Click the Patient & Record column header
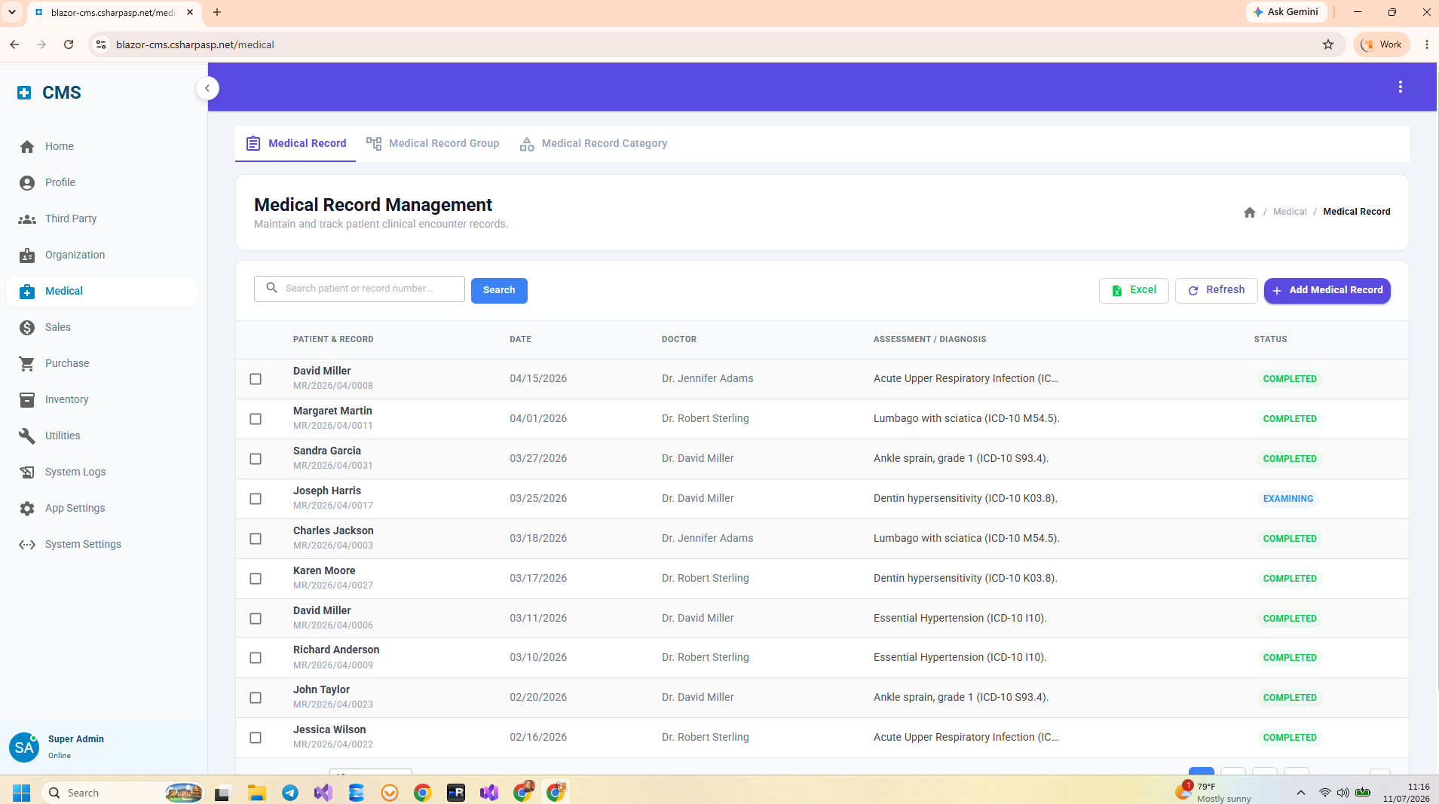The height and width of the screenshot is (804, 1439). [333, 340]
